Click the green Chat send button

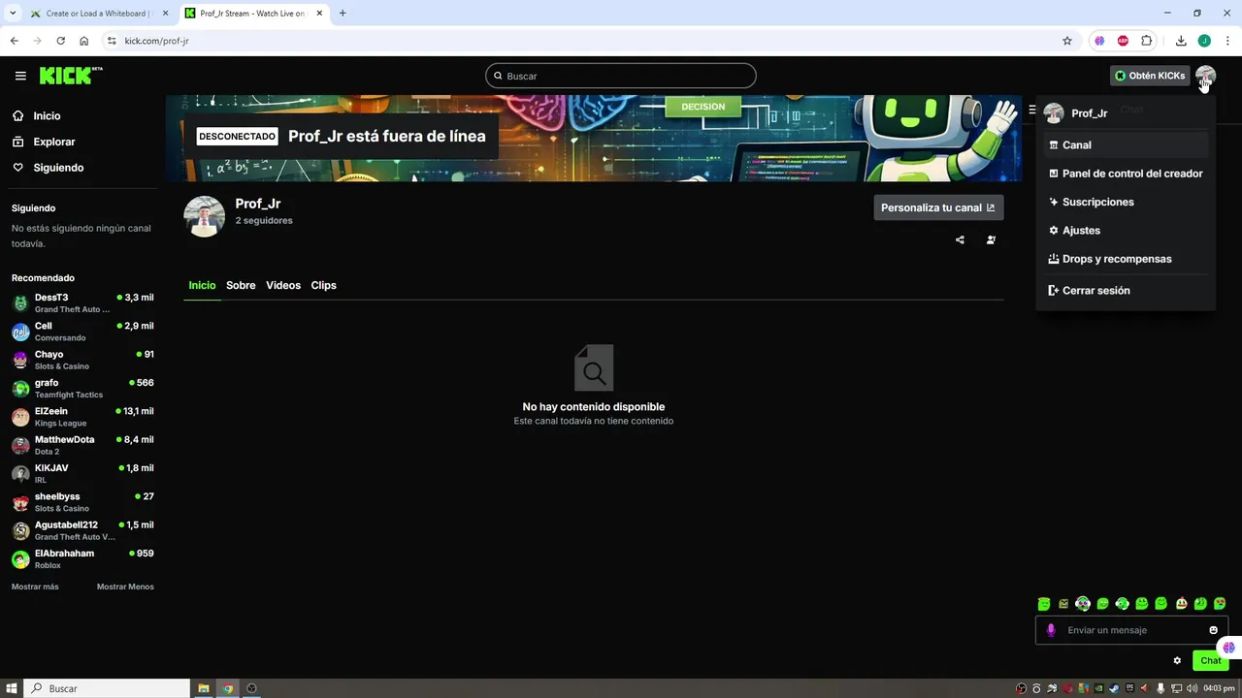tap(1210, 660)
